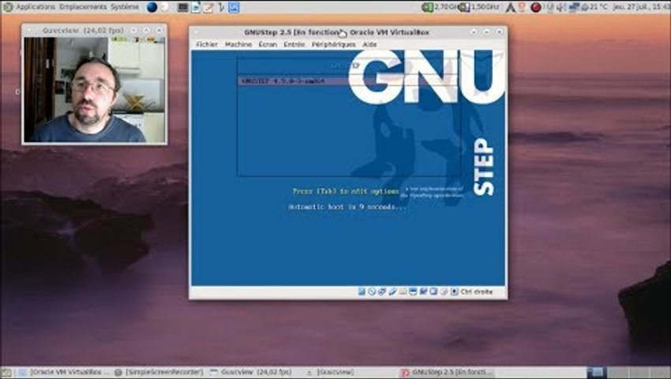
Task: Click the Guvcview webcam preview image
Action: tap(94, 89)
